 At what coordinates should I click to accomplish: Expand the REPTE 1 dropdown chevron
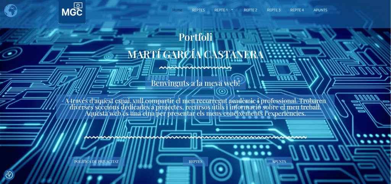(x=232, y=10)
